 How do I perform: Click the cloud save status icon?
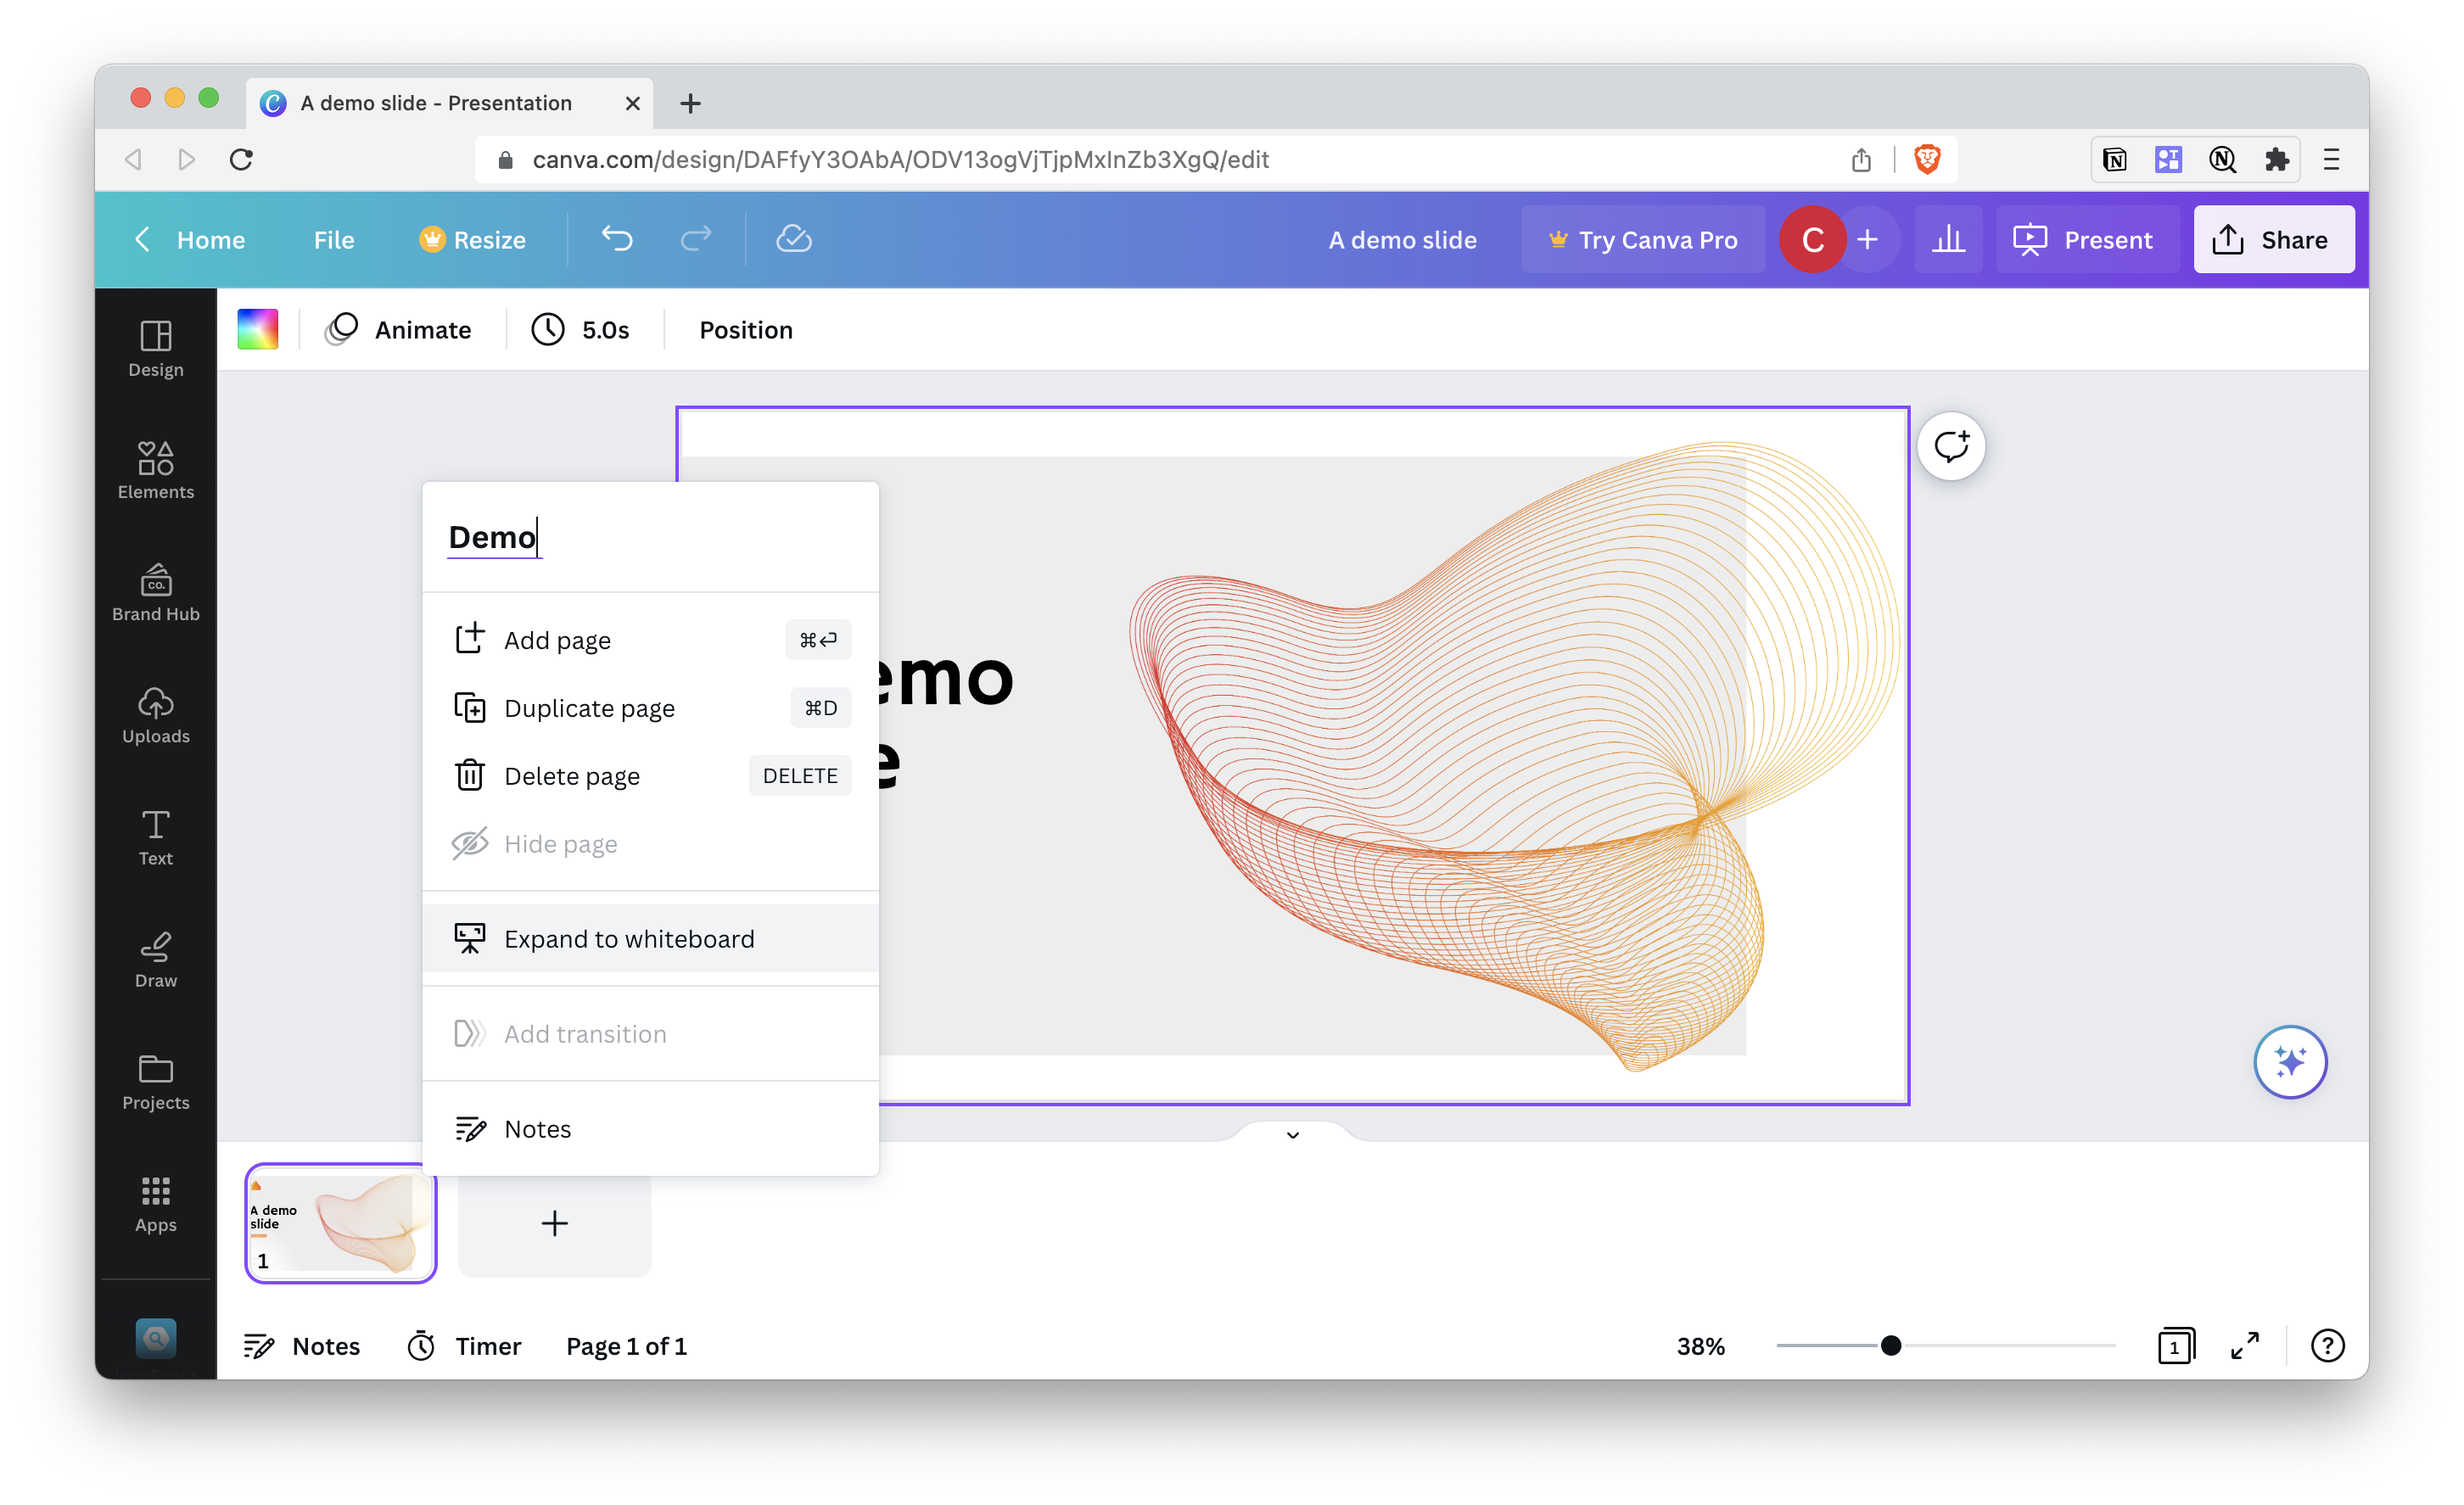pos(794,239)
